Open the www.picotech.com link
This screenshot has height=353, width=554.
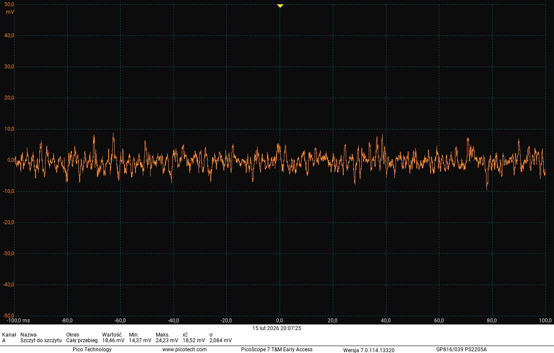pos(184,350)
